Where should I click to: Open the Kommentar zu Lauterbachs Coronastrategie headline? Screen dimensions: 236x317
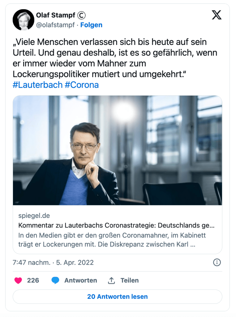[116, 225]
